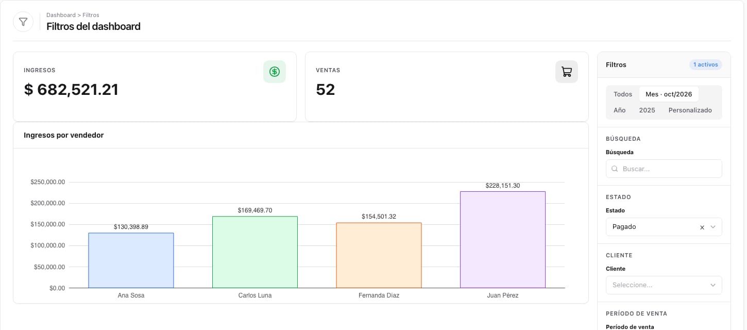Click the PERÍODO DE VENTA section heading

point(636,313)
